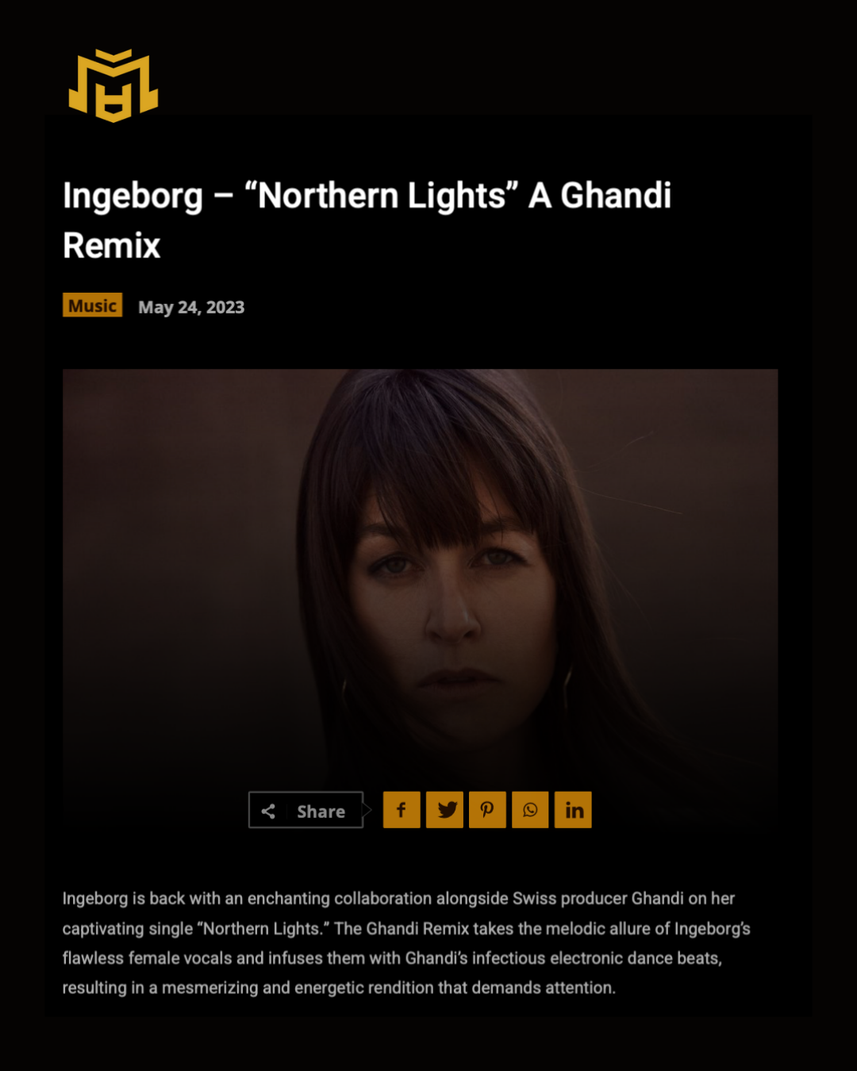Click the gold M site logo
This screenshot has height=1071, width=857.
click(113, 86)
